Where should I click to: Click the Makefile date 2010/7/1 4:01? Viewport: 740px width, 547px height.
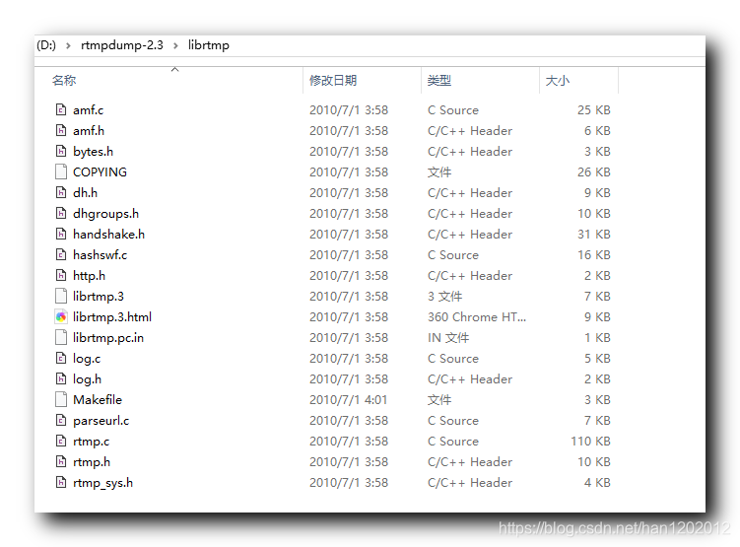(x=348, y=400)
